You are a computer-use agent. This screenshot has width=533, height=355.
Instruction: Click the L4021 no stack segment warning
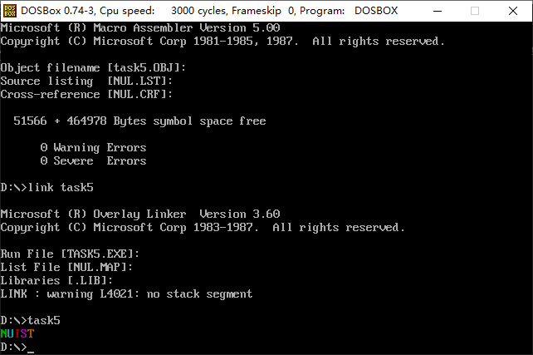click(x=126, y=293)
